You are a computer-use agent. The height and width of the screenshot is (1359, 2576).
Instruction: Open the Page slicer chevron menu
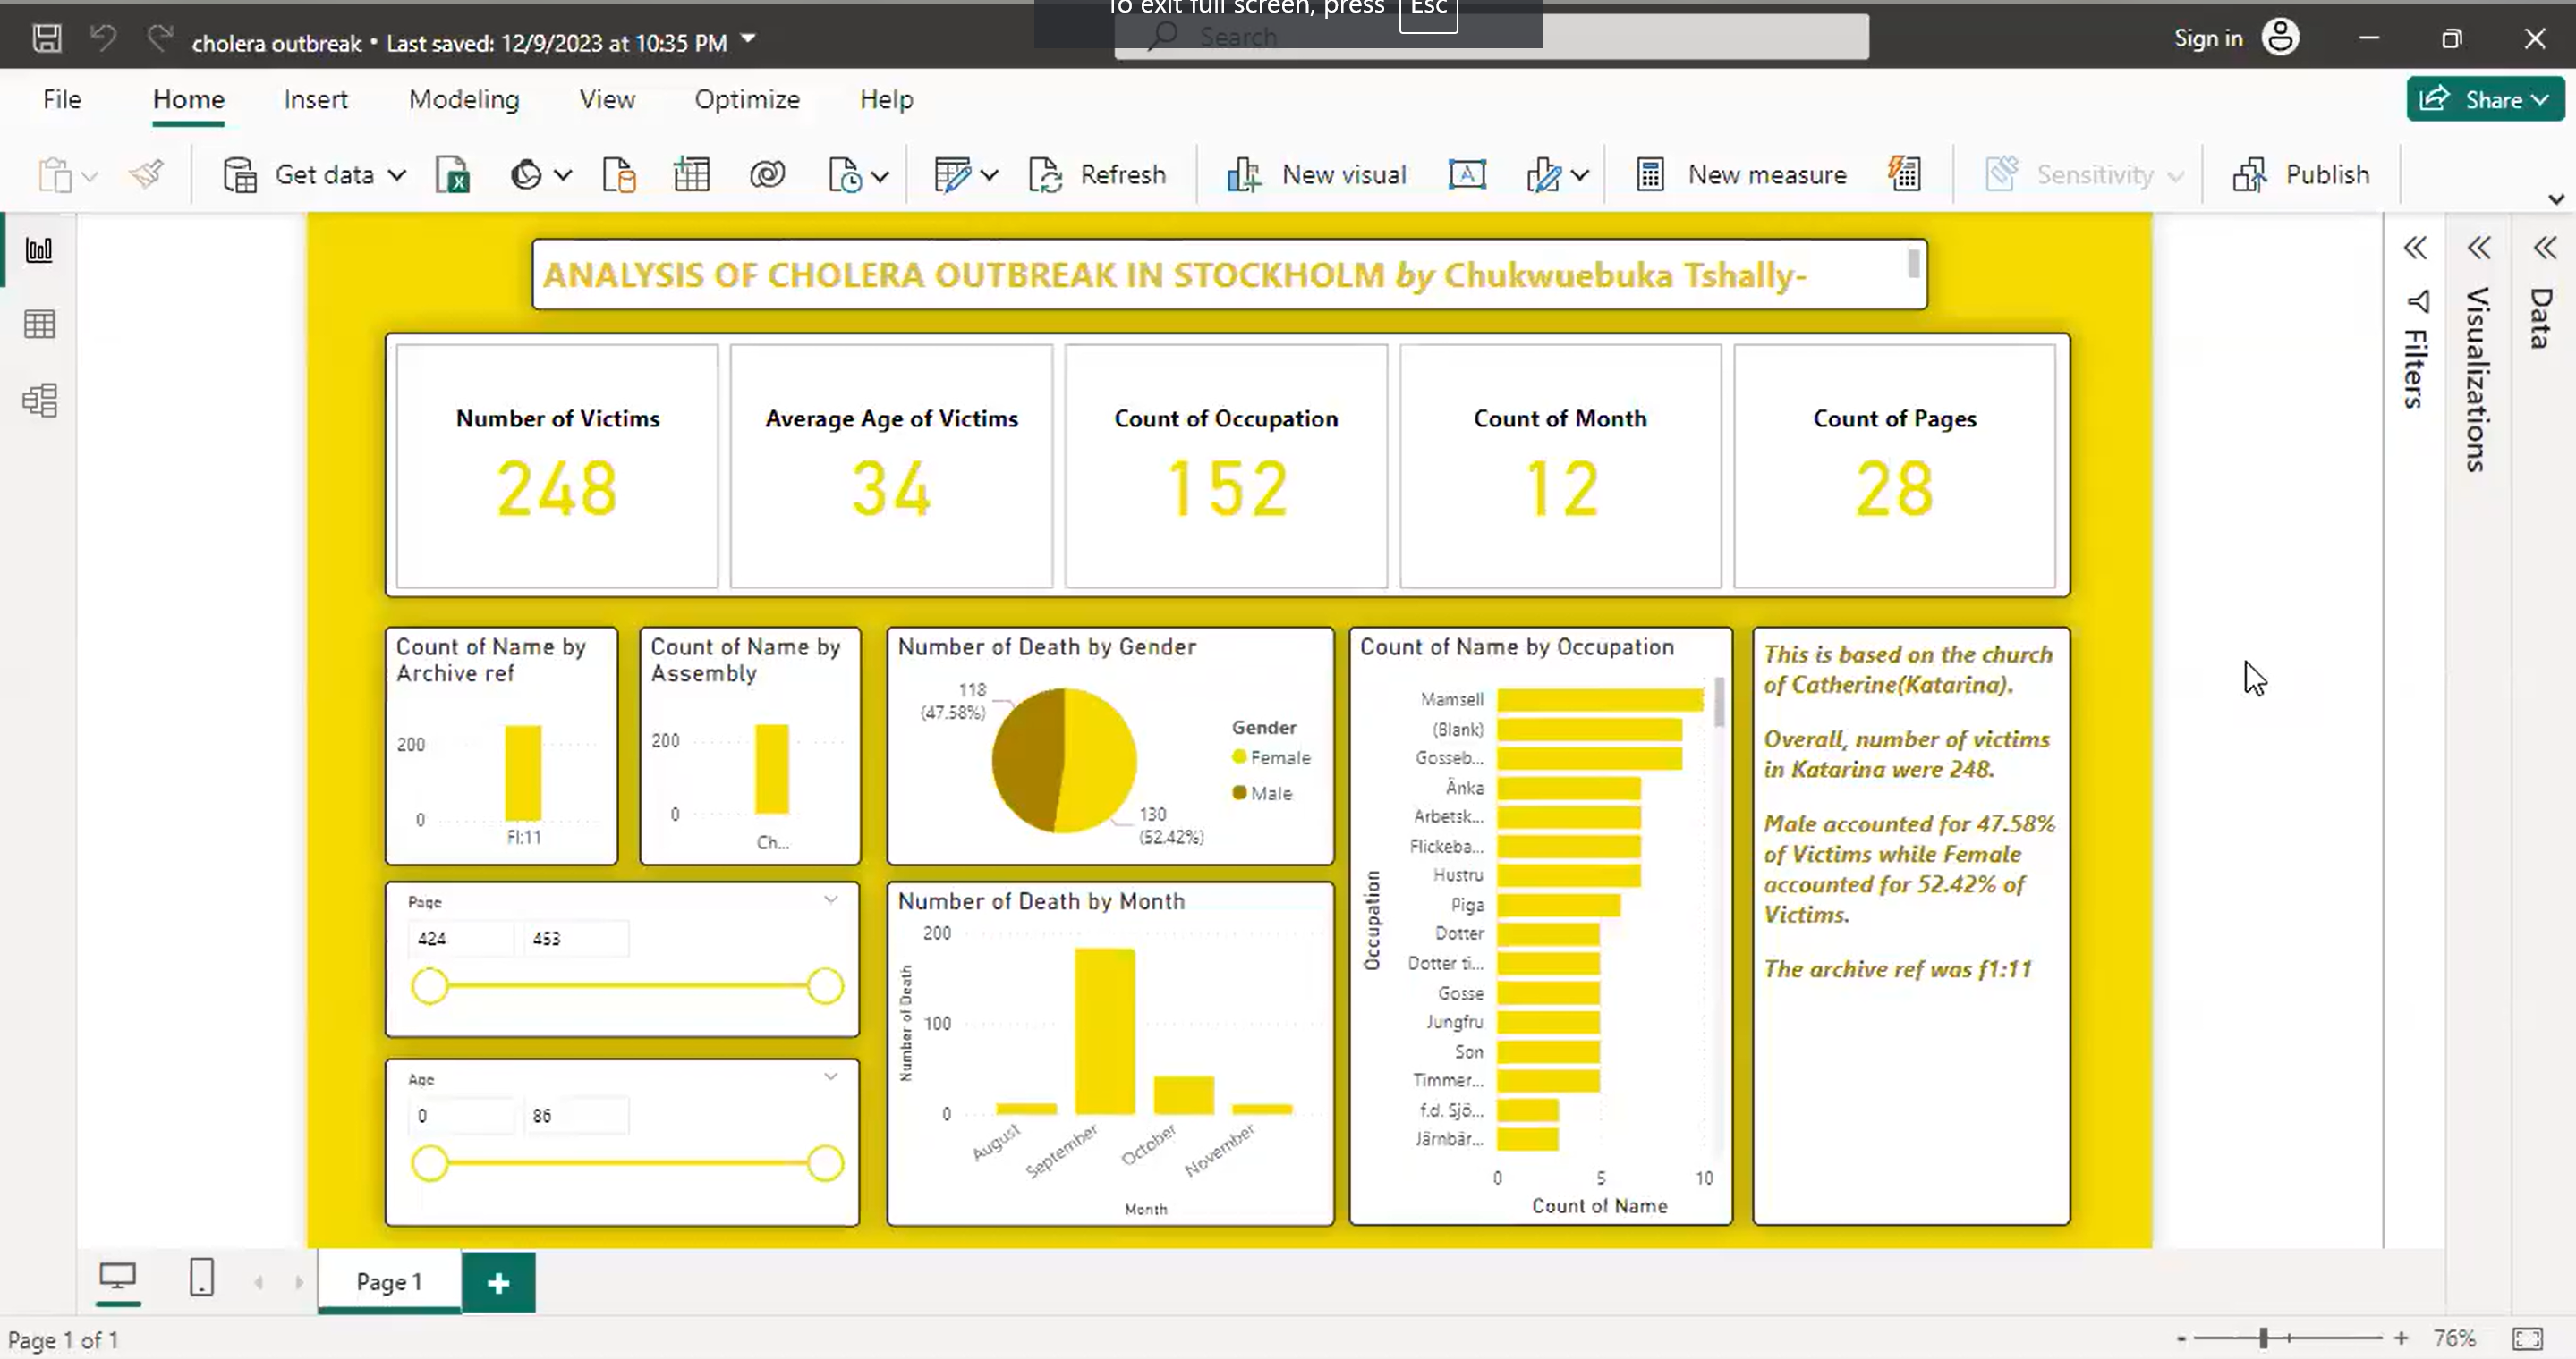pyautogui.click(x=830, y=900)
